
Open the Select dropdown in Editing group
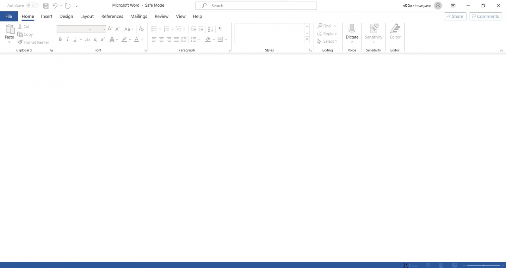click(x=327, y=41)
